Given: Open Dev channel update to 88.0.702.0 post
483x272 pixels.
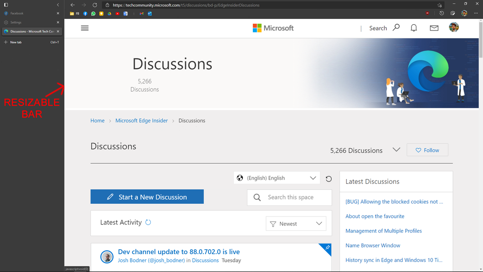Looking at the screenshot, I should pos(179,252).
